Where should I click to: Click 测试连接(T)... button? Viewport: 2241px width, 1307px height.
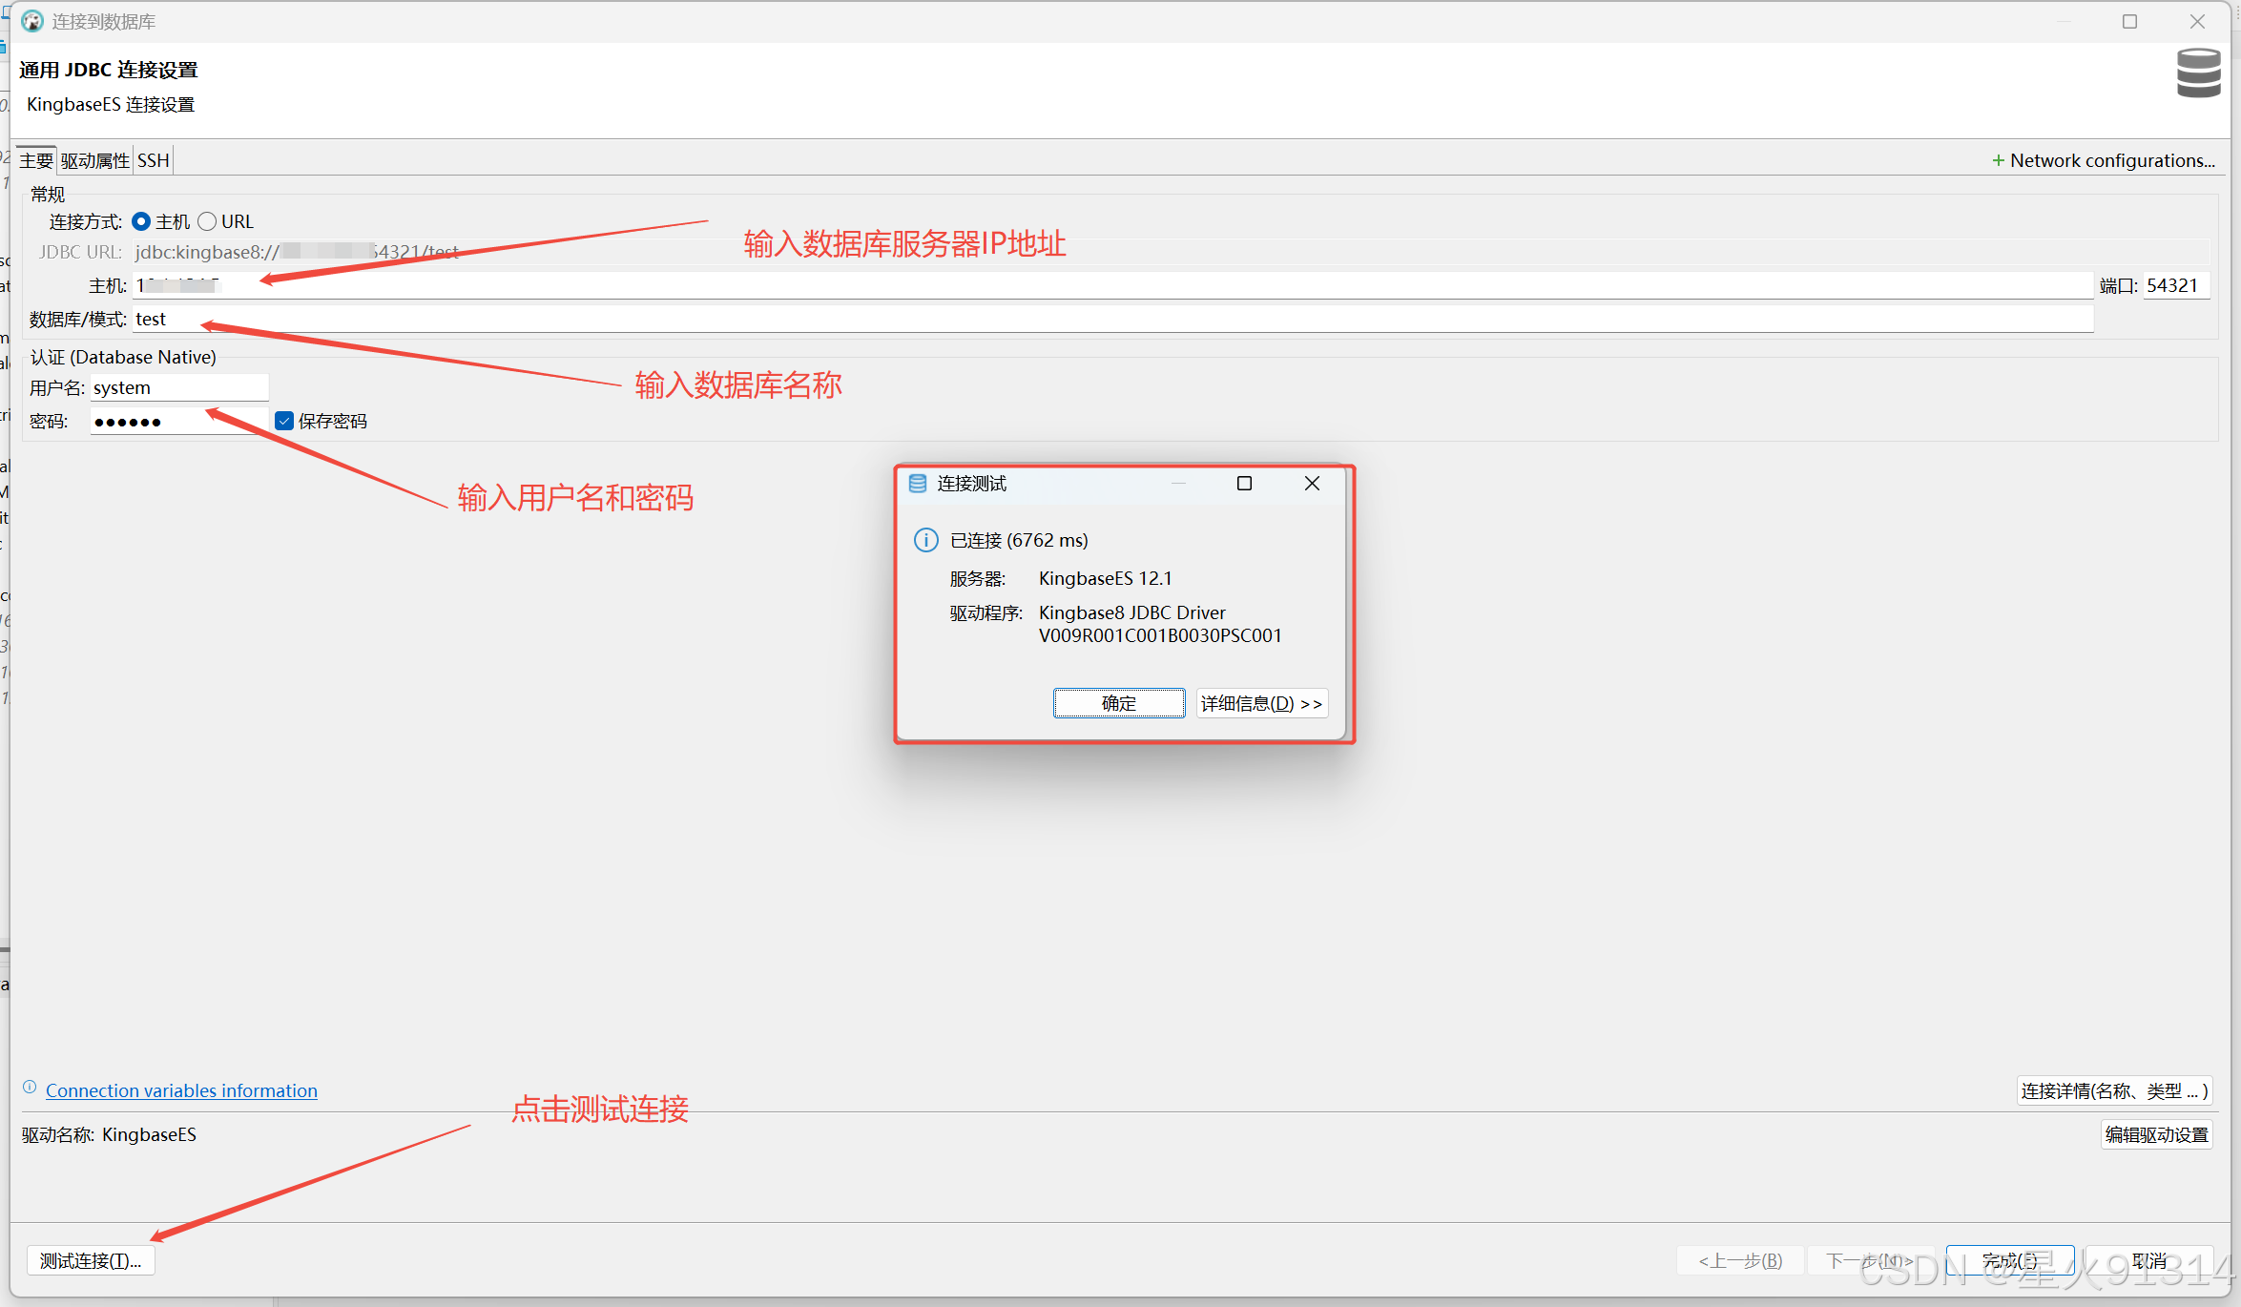(x=91, y=1260)
